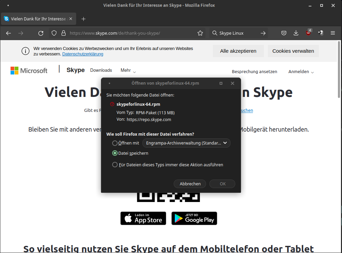Click the Firefox account icon
Viewport: 342px width, 253px height.
pyautogui.click(x=320, y=33)
